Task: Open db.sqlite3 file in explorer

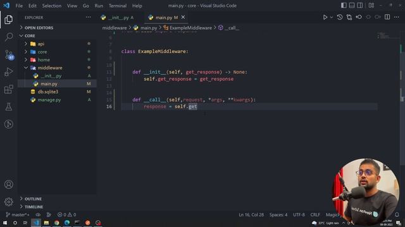Action: tap(48, 91)
